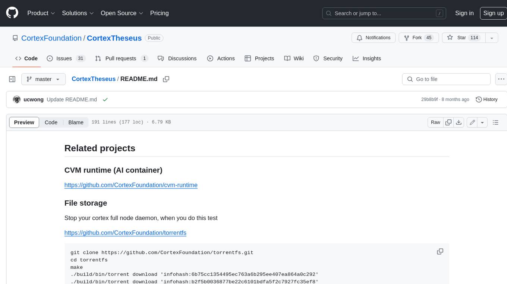This screenshot has height=284, width=507.
Task: Click the Go to file search box
Action: 446,79
